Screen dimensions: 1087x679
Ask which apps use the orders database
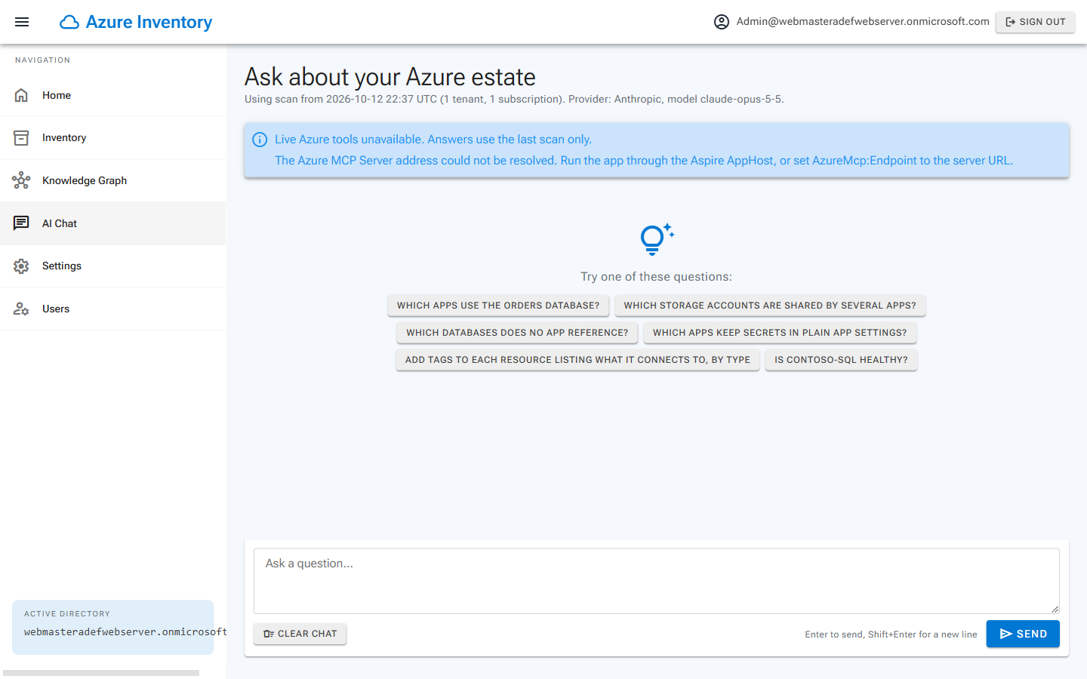pyautogui.click(x=498, y=306)
